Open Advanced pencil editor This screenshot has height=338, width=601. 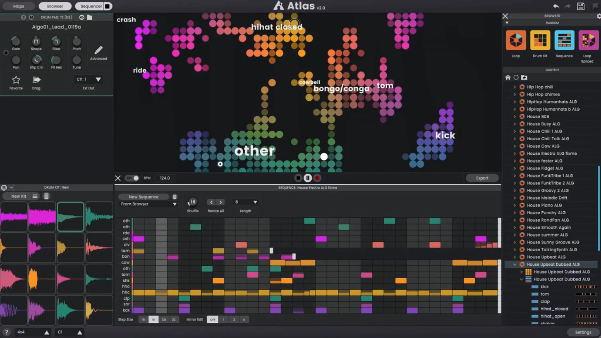98,50
